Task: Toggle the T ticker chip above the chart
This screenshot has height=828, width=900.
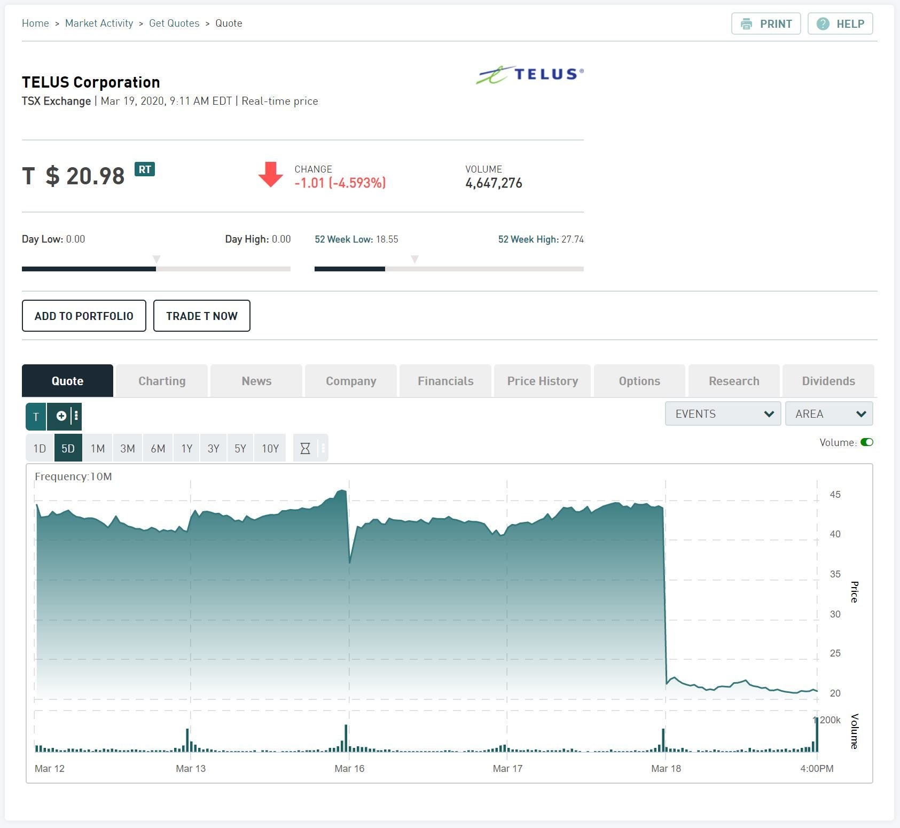Action: click(35, 416)
